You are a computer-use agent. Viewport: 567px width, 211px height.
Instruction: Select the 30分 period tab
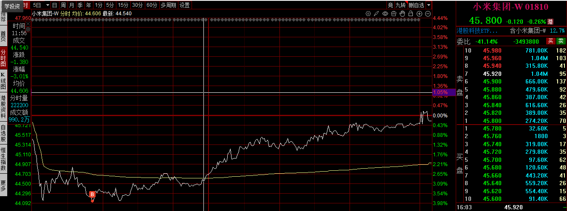[137, 6]
